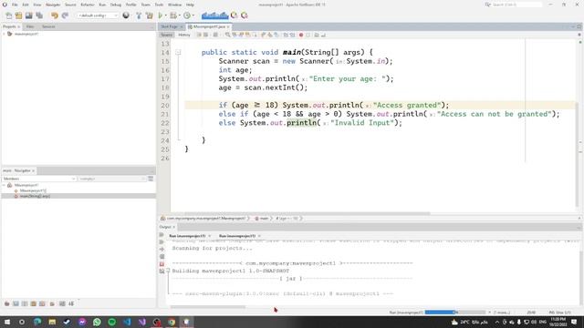The width and height of the screenshot is (584, 328).
Task: Switch to the History view button
Action: pos(184,35)
